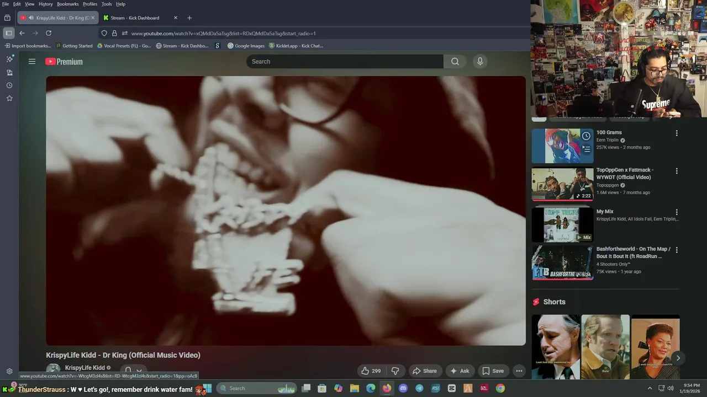Open the sidebar settings gear icon
The image size is (707, 397).
tap(9, 371)
